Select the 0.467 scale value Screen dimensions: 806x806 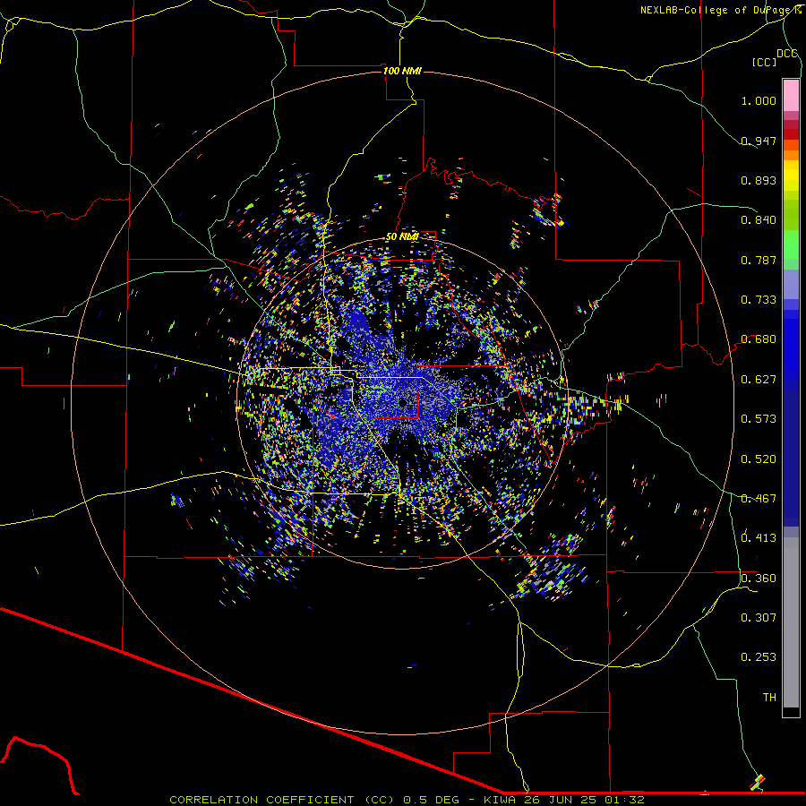pyautogui.click(x=759, y=499)
